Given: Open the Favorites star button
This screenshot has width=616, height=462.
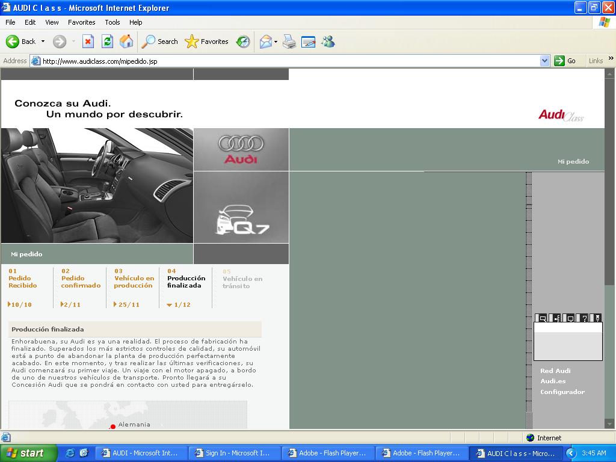Looking at the screenshot, I should point(207,42).
